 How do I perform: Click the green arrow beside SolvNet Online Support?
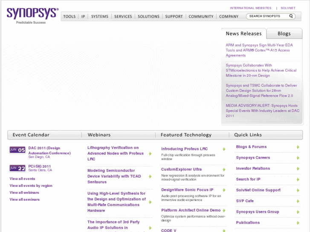pyautogui.click(x=298, y=190)
